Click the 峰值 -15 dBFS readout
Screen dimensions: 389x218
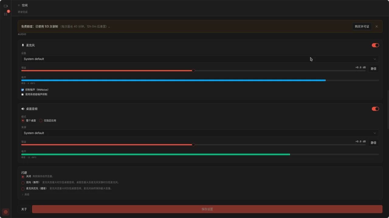coord(29,157)
